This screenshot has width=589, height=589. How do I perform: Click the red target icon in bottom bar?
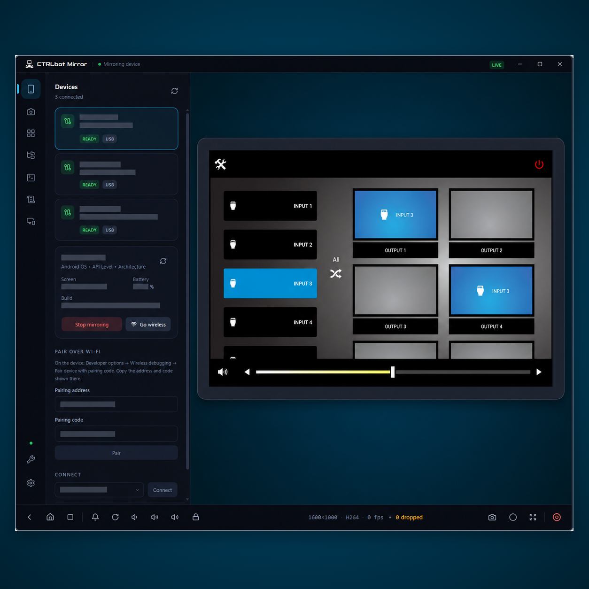pos(557,517)
